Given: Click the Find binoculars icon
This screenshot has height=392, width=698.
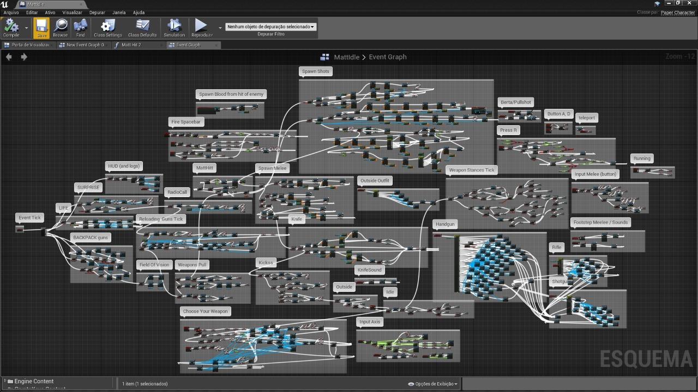Looking at the screenshot, I should (x=80, y=26).
